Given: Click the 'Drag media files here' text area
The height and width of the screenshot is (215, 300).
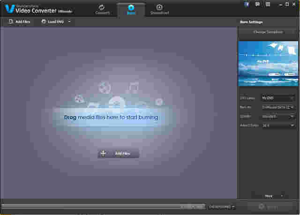Looking at the screenshot, I should tap(111, 118).
